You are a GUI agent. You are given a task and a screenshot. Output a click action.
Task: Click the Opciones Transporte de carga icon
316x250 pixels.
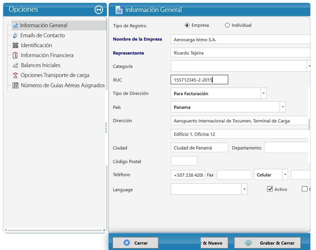coord(15,75)
